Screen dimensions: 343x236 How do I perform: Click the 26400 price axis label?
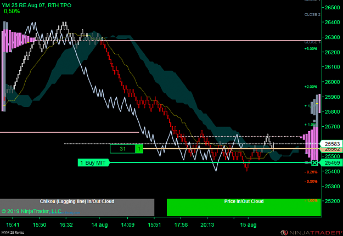click(x=332, y=23)
